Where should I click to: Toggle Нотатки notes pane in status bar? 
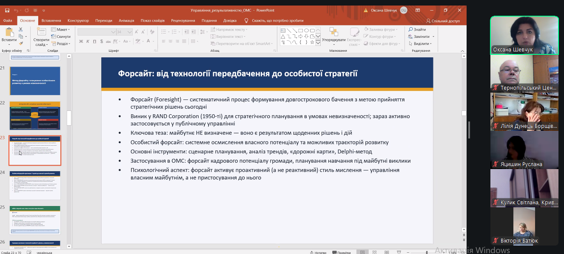pos(317,252)
